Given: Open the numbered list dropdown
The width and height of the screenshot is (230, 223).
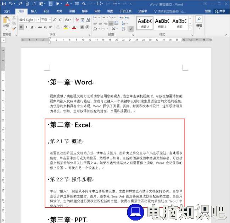Looking at the screenshot, I should (x=107, y=18).
